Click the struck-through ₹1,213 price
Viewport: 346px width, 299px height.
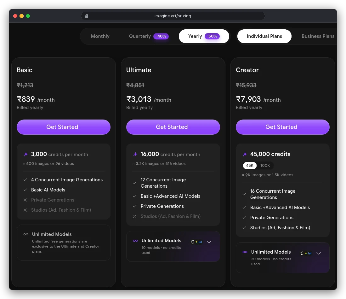tap(25, 85)
